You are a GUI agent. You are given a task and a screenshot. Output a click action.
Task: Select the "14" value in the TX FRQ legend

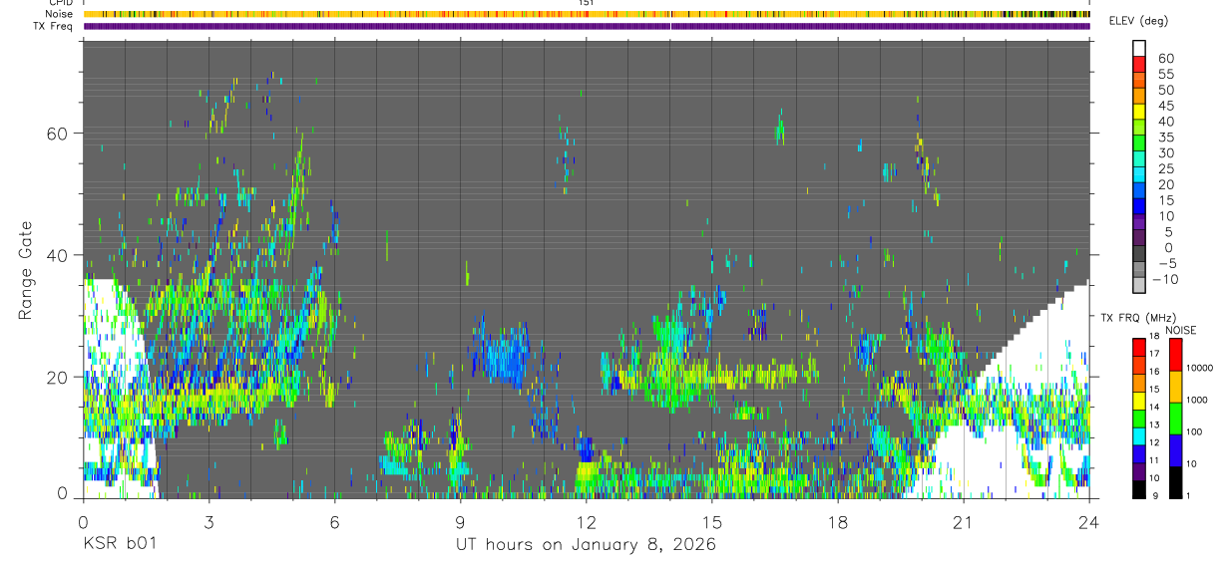pyautogui.click(x=1155, y=408)
